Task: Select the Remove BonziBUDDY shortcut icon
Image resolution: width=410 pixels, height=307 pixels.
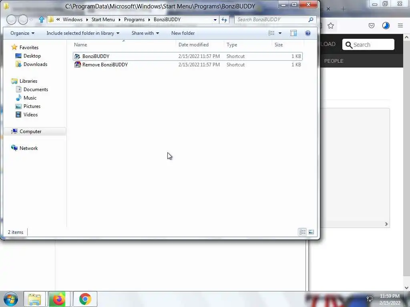Action: point(77,65)
